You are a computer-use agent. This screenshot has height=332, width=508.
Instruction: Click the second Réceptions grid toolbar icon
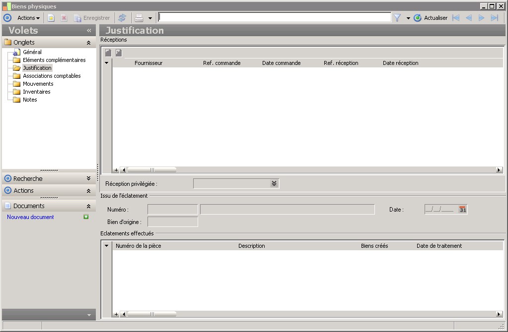119,53
